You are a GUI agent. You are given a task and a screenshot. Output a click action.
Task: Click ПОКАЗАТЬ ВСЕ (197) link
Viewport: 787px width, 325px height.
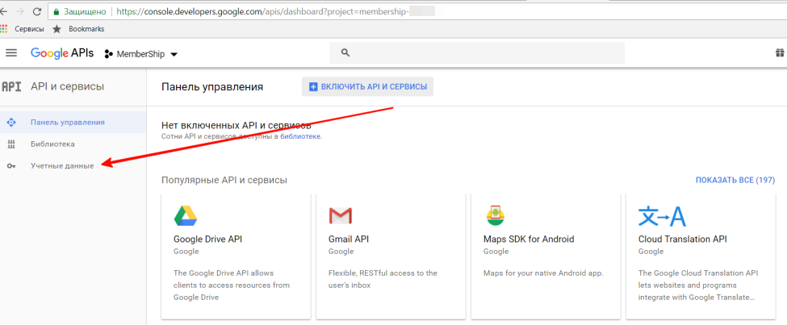pos(735,180)
